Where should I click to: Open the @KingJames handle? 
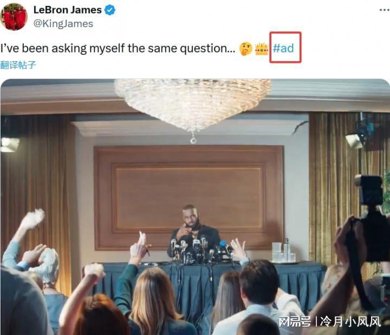tap(63, 24)
